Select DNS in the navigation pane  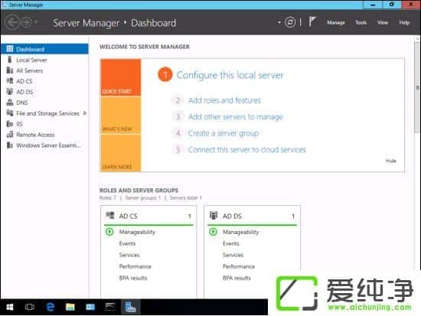44,103
